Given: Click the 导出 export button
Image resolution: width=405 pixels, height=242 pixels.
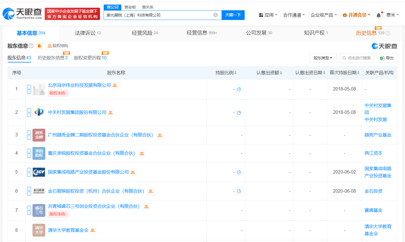Looking at the screenshot, I should click(x=387, y=58).
